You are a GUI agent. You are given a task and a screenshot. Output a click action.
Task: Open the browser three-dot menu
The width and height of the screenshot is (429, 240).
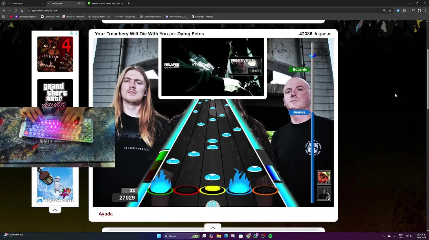tap(425, 10)
